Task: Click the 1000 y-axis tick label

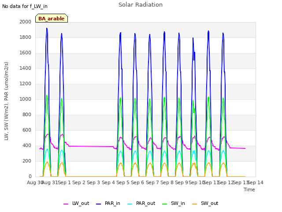Action: [x=26, y=99]
